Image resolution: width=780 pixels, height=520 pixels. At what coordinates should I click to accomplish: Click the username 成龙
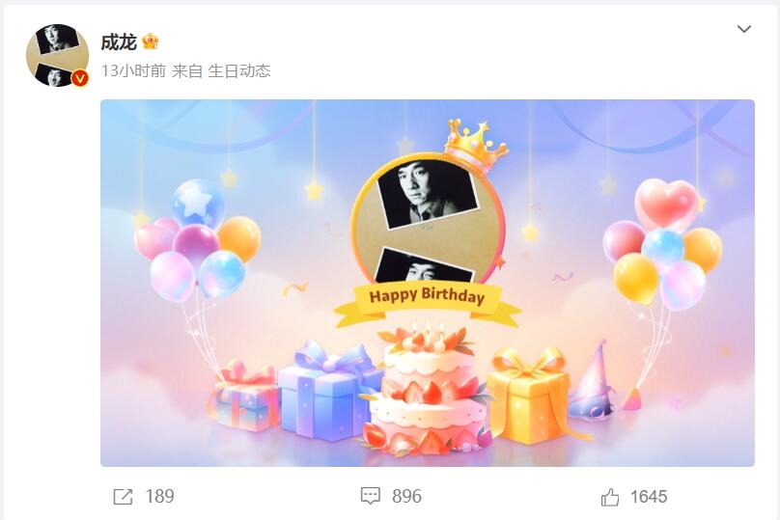pyautogui.click(x=119, y=42)
